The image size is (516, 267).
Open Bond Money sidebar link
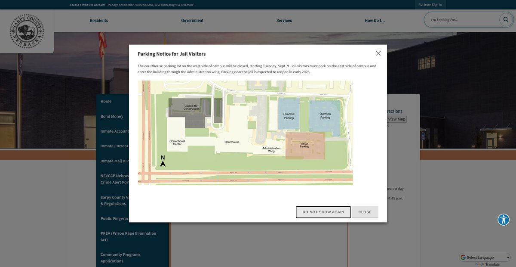pyautogui.click(x=112, y=116)
